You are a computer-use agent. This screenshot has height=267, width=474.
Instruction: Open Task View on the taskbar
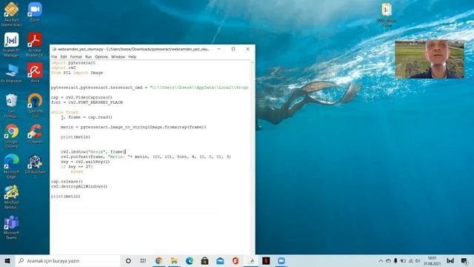pos(143,260)
